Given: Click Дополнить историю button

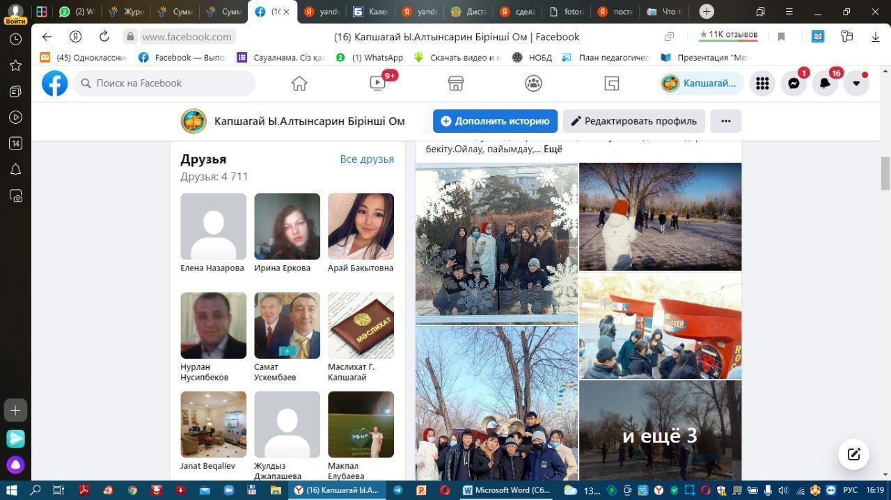Looking at the screenshot, I should [x=495, y=121].
